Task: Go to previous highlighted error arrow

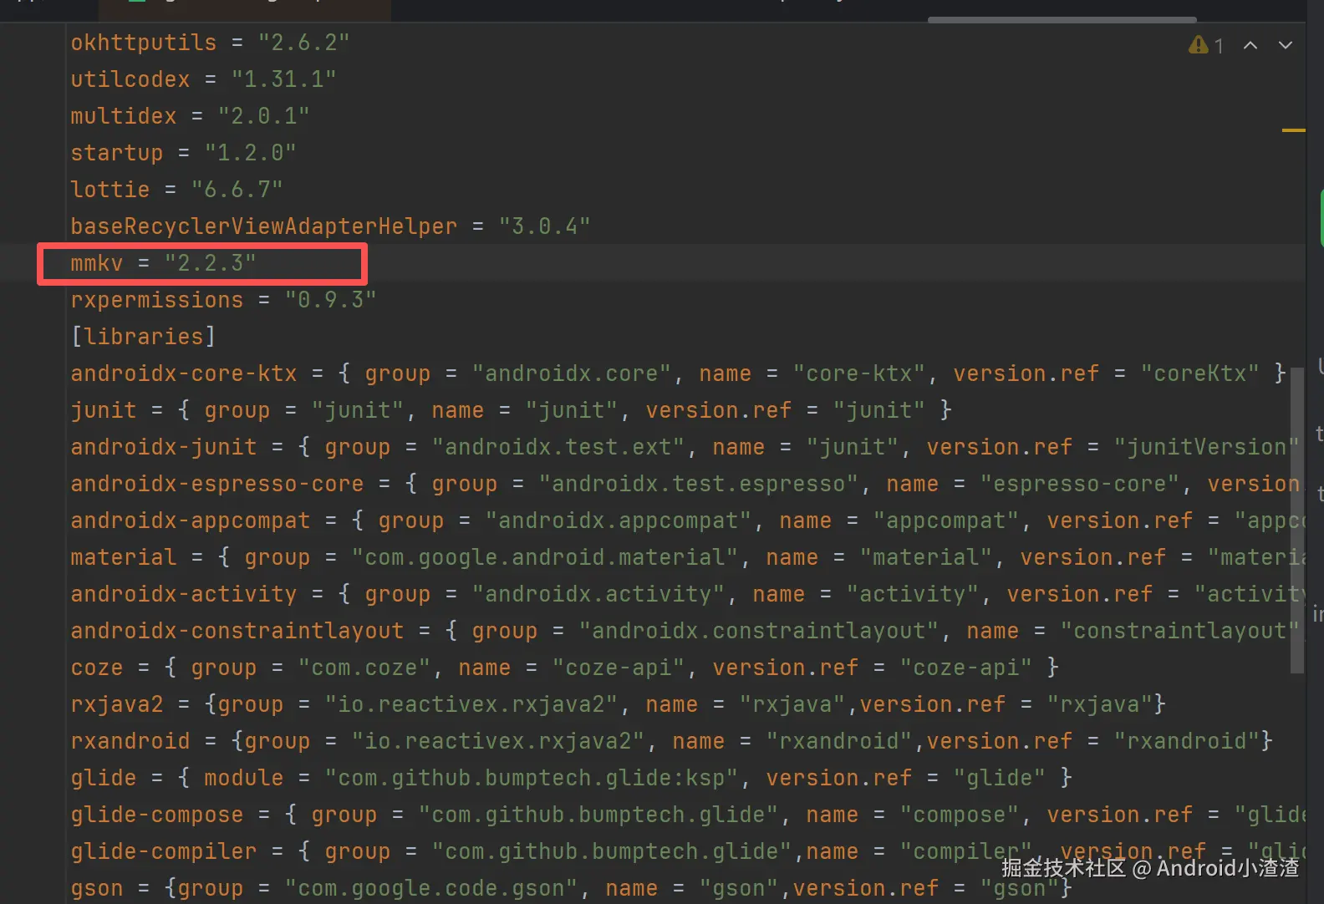Action: (1250, 45)
